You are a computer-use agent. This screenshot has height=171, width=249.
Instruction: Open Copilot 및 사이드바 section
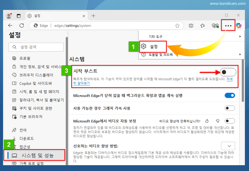coord(32,83)
